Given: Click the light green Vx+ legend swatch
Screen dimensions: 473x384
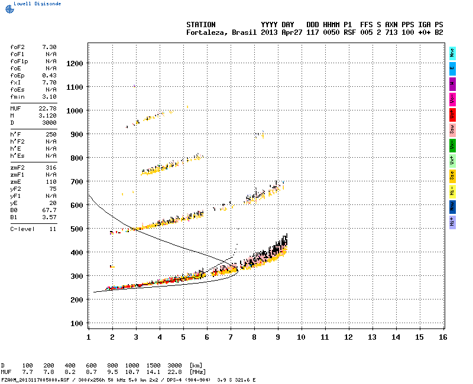Looking at the screenshot, I should [x=452, y=161].
